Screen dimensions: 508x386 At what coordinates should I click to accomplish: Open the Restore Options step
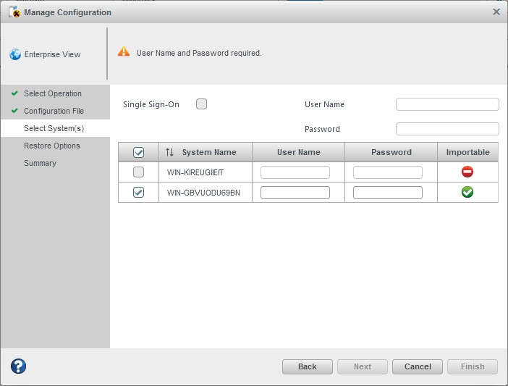[x=51, y=146]
